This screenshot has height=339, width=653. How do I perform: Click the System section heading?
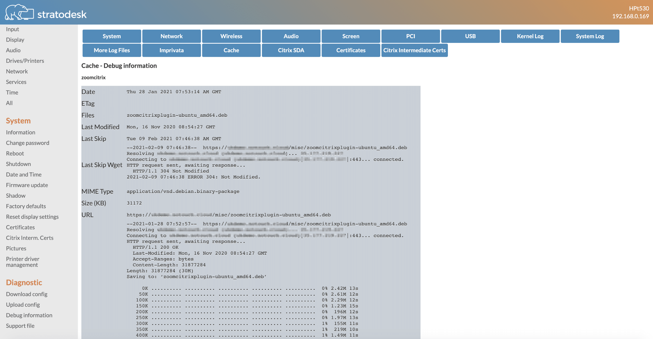18,121
